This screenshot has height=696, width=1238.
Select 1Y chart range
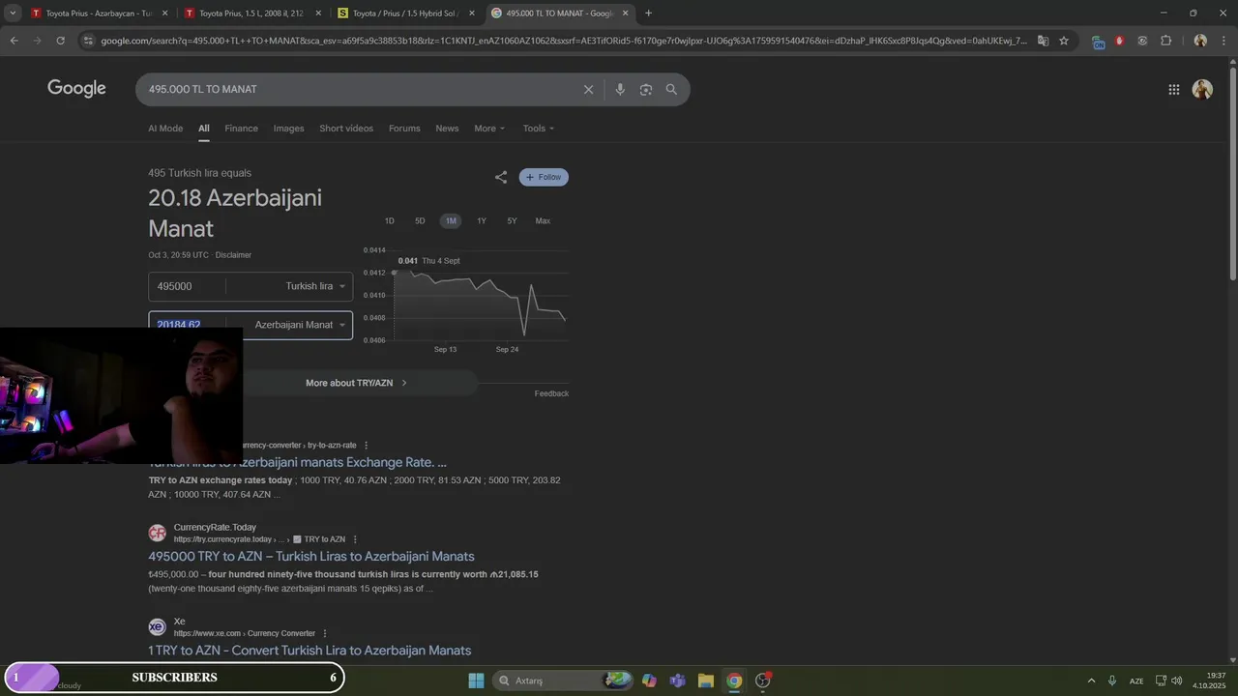tap(482, 221)
